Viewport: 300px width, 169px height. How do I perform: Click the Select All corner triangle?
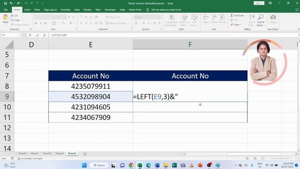pos(9,45)
